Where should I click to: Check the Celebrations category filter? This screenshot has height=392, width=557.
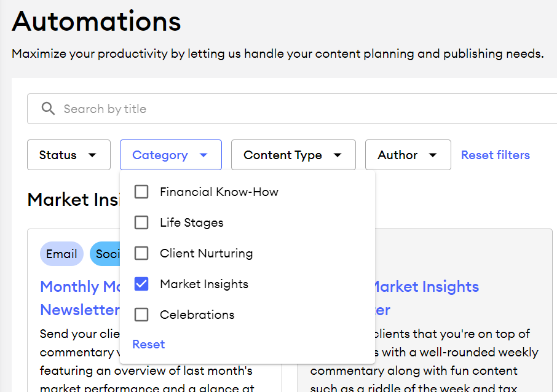click(x=141, y=315)
